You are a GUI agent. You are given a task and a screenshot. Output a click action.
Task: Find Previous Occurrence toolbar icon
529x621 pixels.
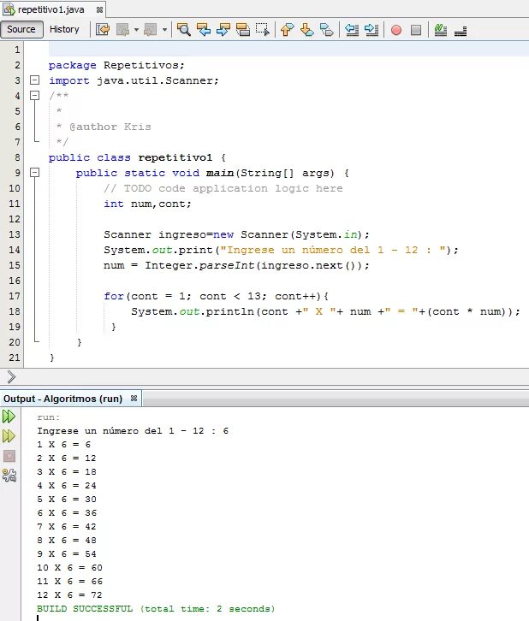(203, 30)
